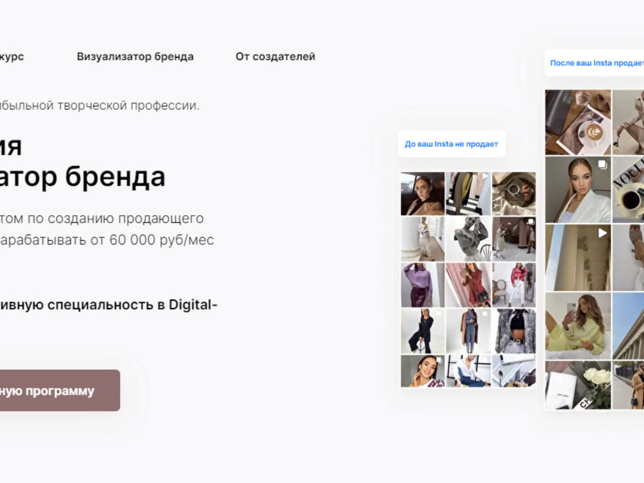Click the carousel icon on the street outfit photo
Viewport: 644px width, 483px height.
[x=530, y=222]
